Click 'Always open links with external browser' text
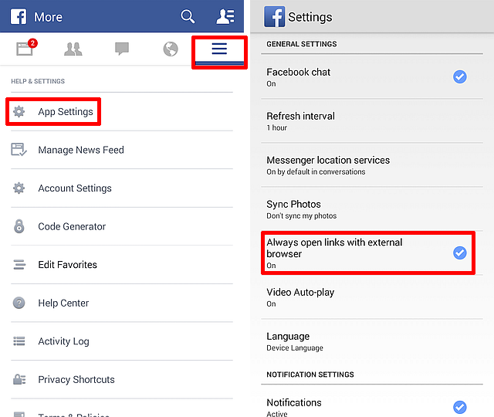This screenshot has height=417, width=494. 334,248
